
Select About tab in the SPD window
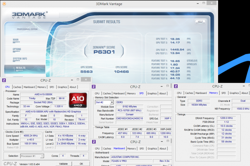tap(162, 93)
